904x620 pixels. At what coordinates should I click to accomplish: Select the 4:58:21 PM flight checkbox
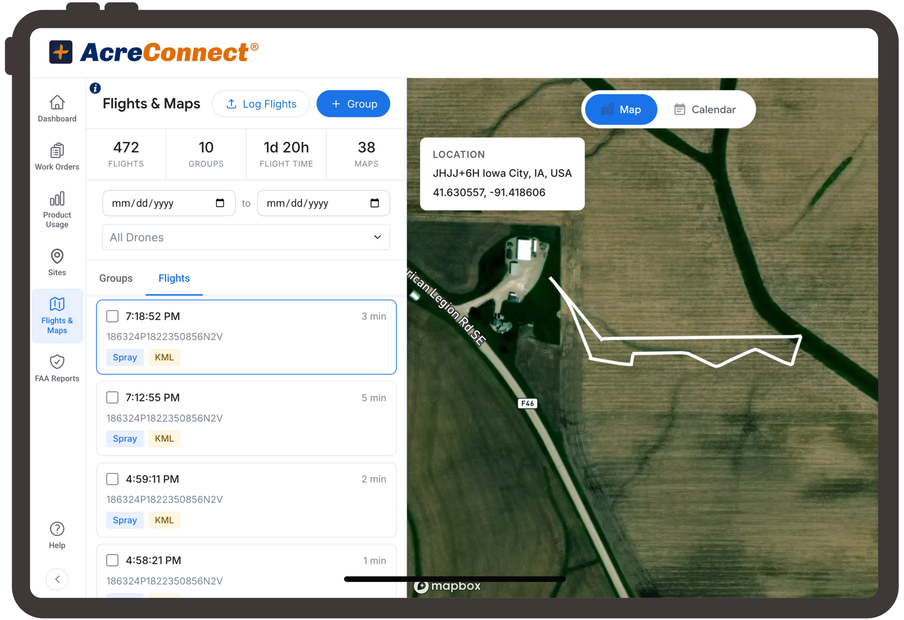point(113,560)
